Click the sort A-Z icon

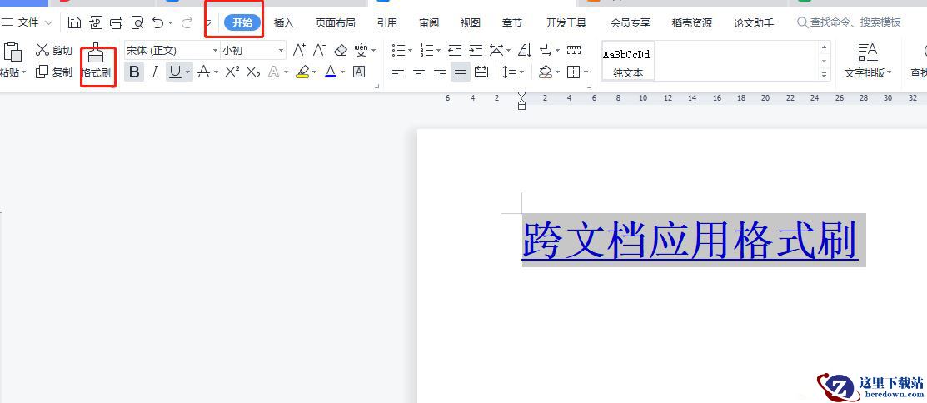(525, 50)
